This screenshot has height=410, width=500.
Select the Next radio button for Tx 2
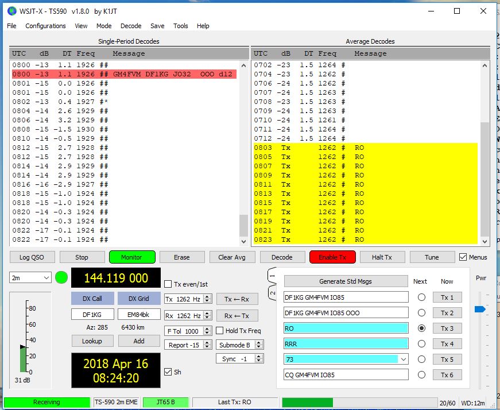(x=421, y=313)
